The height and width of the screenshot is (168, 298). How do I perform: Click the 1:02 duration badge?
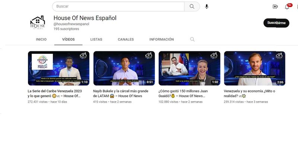pyautogui.click(x=215, y=82)
